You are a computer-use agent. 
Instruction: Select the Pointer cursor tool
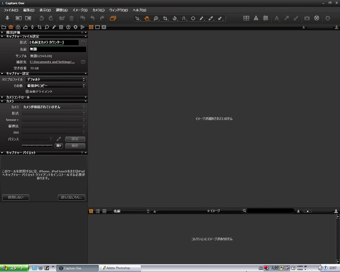[137, 18]
